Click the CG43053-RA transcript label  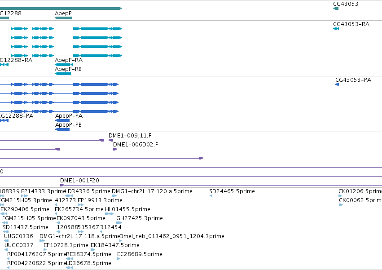[x=351, y=24]
